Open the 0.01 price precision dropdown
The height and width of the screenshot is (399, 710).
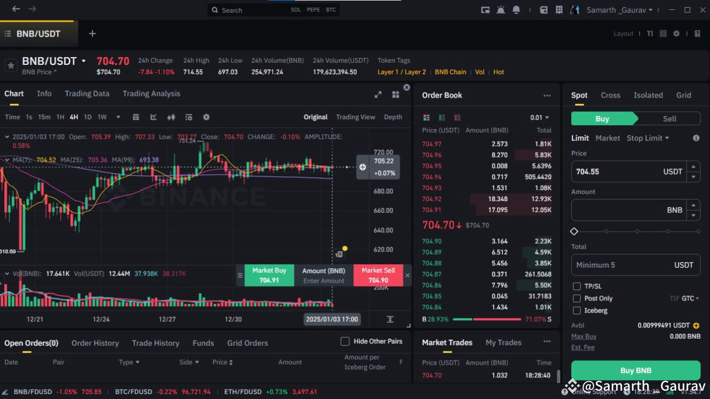point(540,117)
